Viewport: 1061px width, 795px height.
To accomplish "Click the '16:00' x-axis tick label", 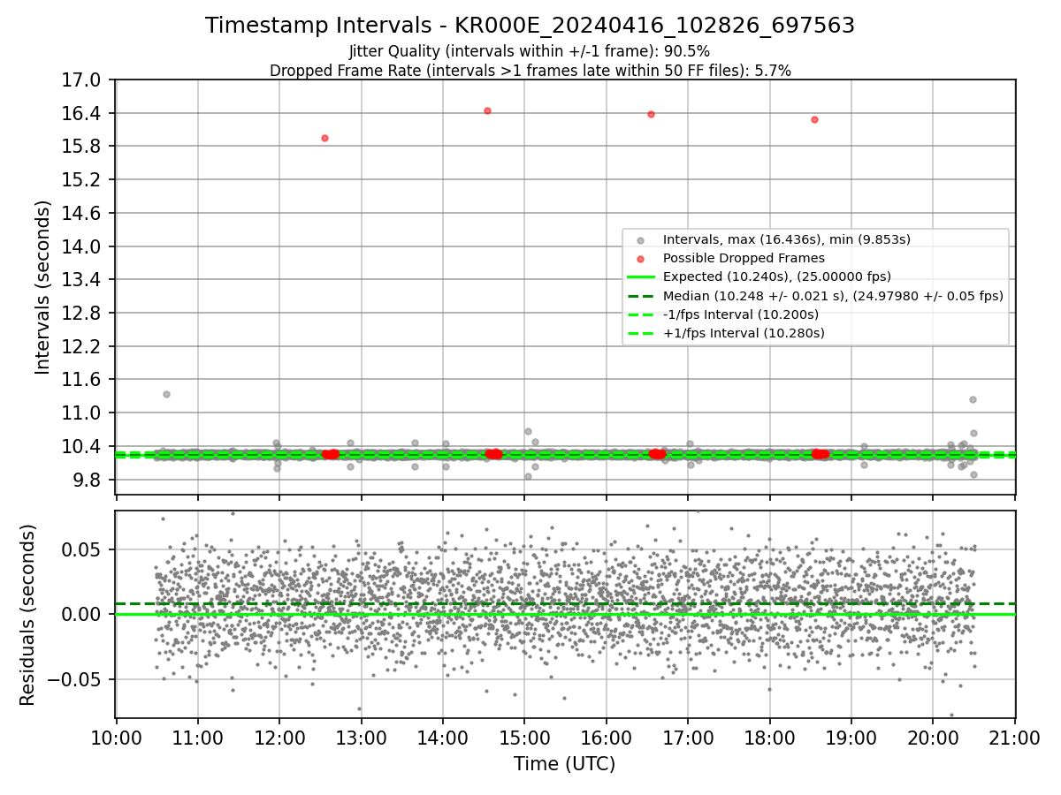I will (606, 739).
